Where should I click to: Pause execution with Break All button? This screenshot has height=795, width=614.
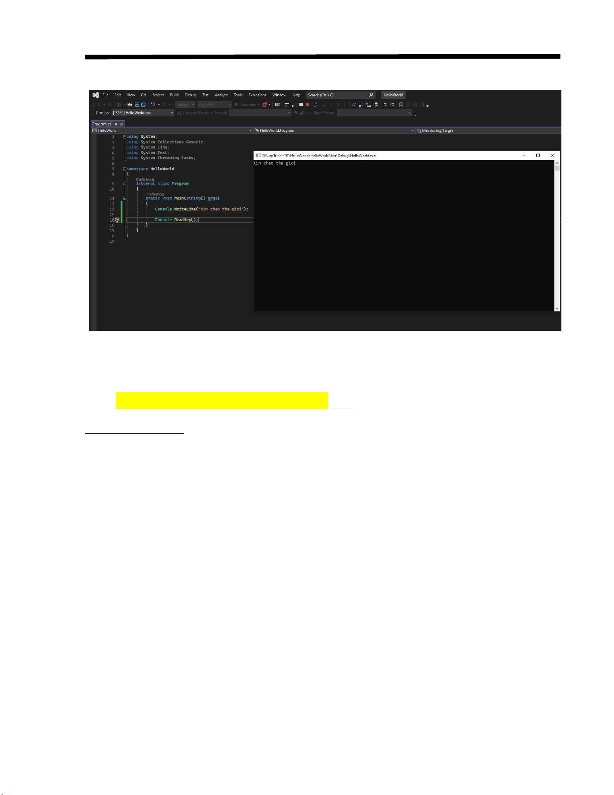(x=301, y=105)
